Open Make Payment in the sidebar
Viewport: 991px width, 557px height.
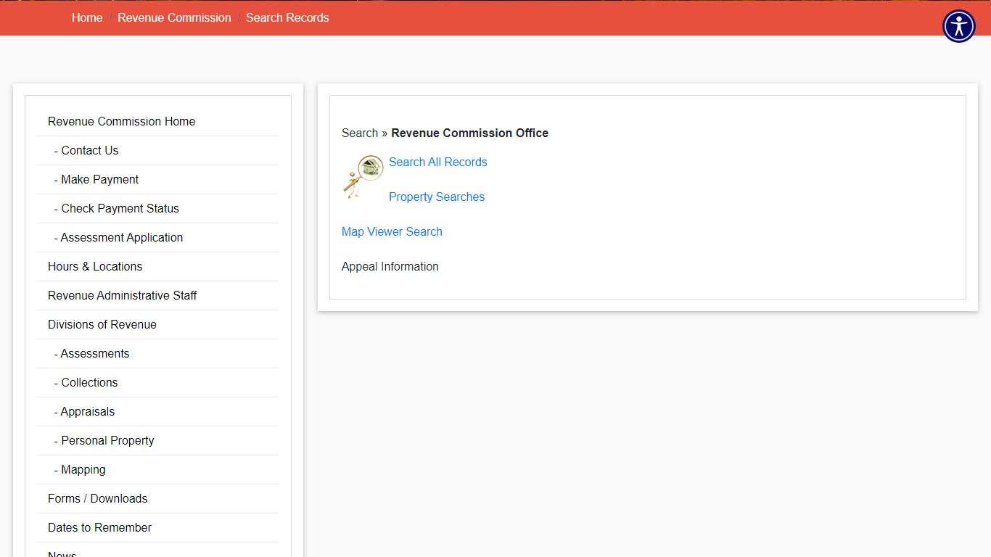pyautogui.click(x=158, y=179)
